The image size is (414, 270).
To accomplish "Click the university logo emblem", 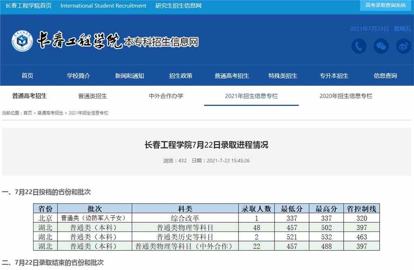I will (22, 41).
